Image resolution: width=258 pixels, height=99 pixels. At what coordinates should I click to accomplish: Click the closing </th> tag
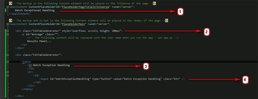click(31, 68)
